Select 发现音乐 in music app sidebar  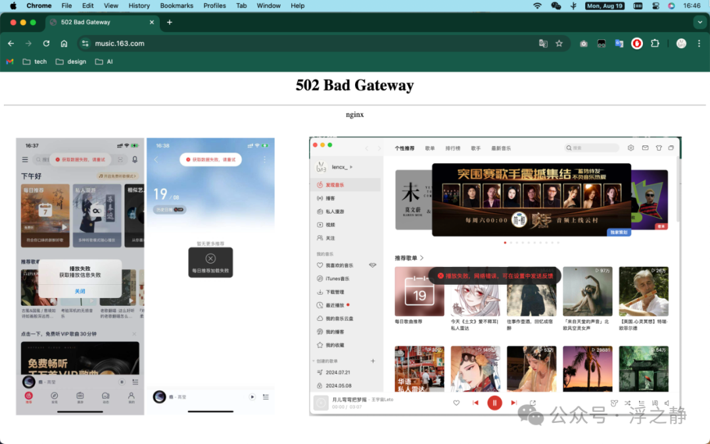347,185
